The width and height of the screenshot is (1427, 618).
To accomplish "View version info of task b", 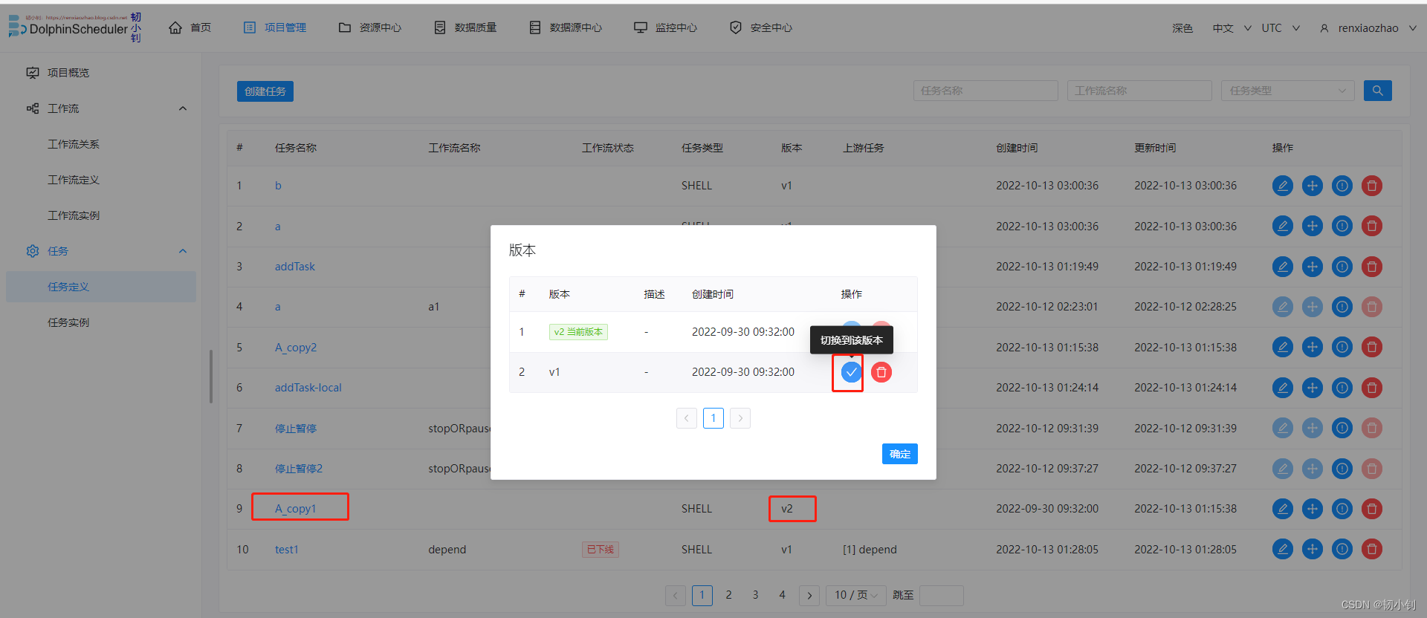I will pos(1342,186).
